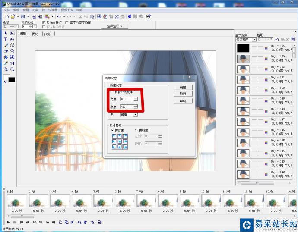Click the add frame icon below timeline
The width and height of the screenshot is (298, 232).
click(60, 222)
